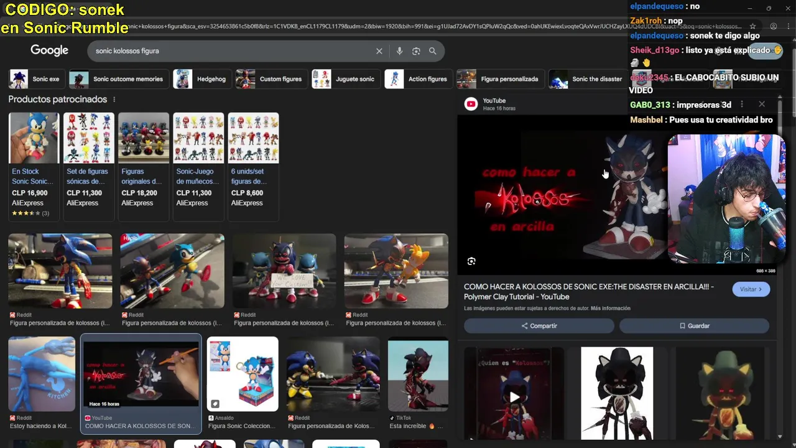Select the Sonic outcome memories chip
The width and height of the screenshot is (796, 448).
118,79
